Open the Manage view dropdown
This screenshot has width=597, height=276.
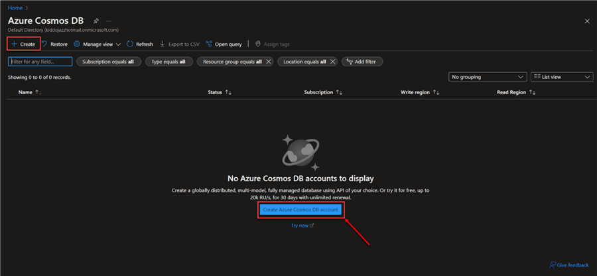pyautogui.click(x=97, y=44)
